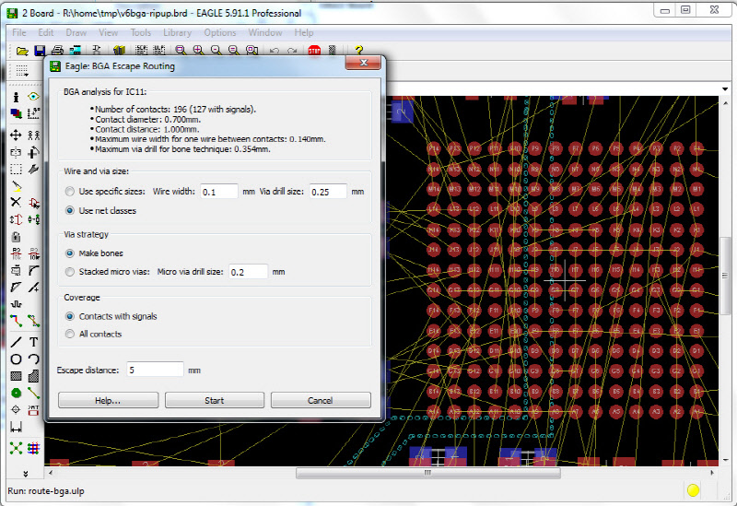The width and height of the screenshot is (737, 506).
Task: Select the Use specific sizes option
Action: [71, 192]
